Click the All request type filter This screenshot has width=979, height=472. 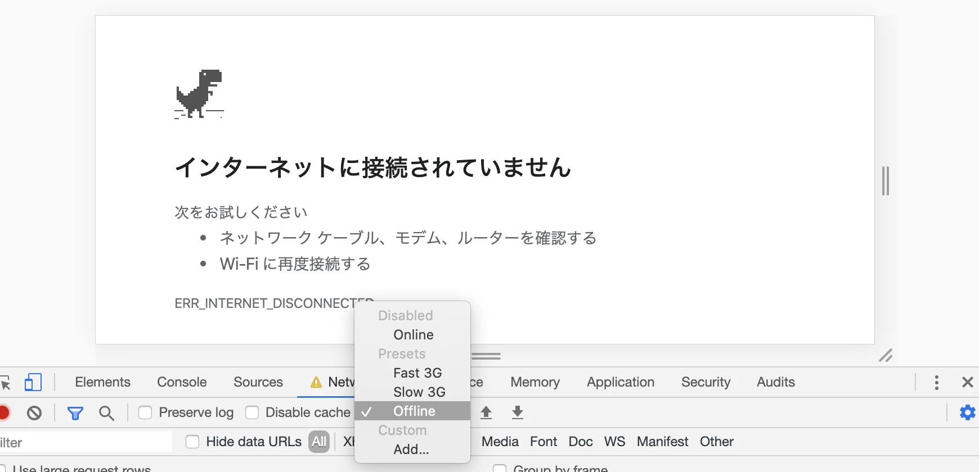pos(319,442)
